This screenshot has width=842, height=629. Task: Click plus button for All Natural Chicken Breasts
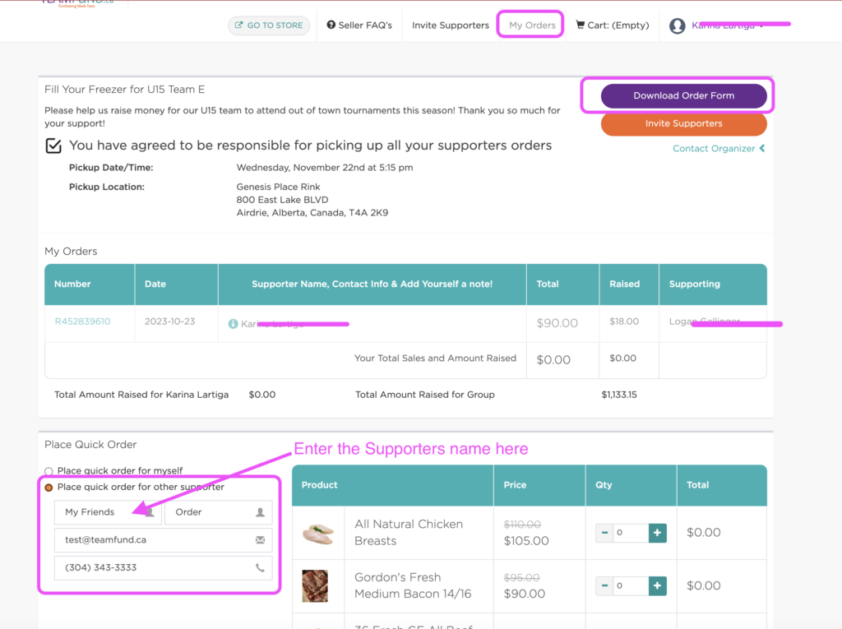click(657, 533)
